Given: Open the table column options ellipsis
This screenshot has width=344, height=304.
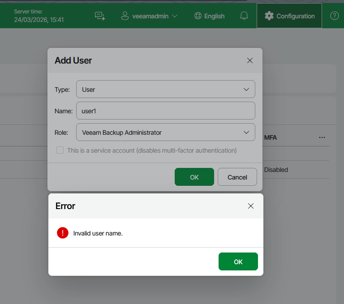Looking at the screenshot, I should [x=322, y=137].
